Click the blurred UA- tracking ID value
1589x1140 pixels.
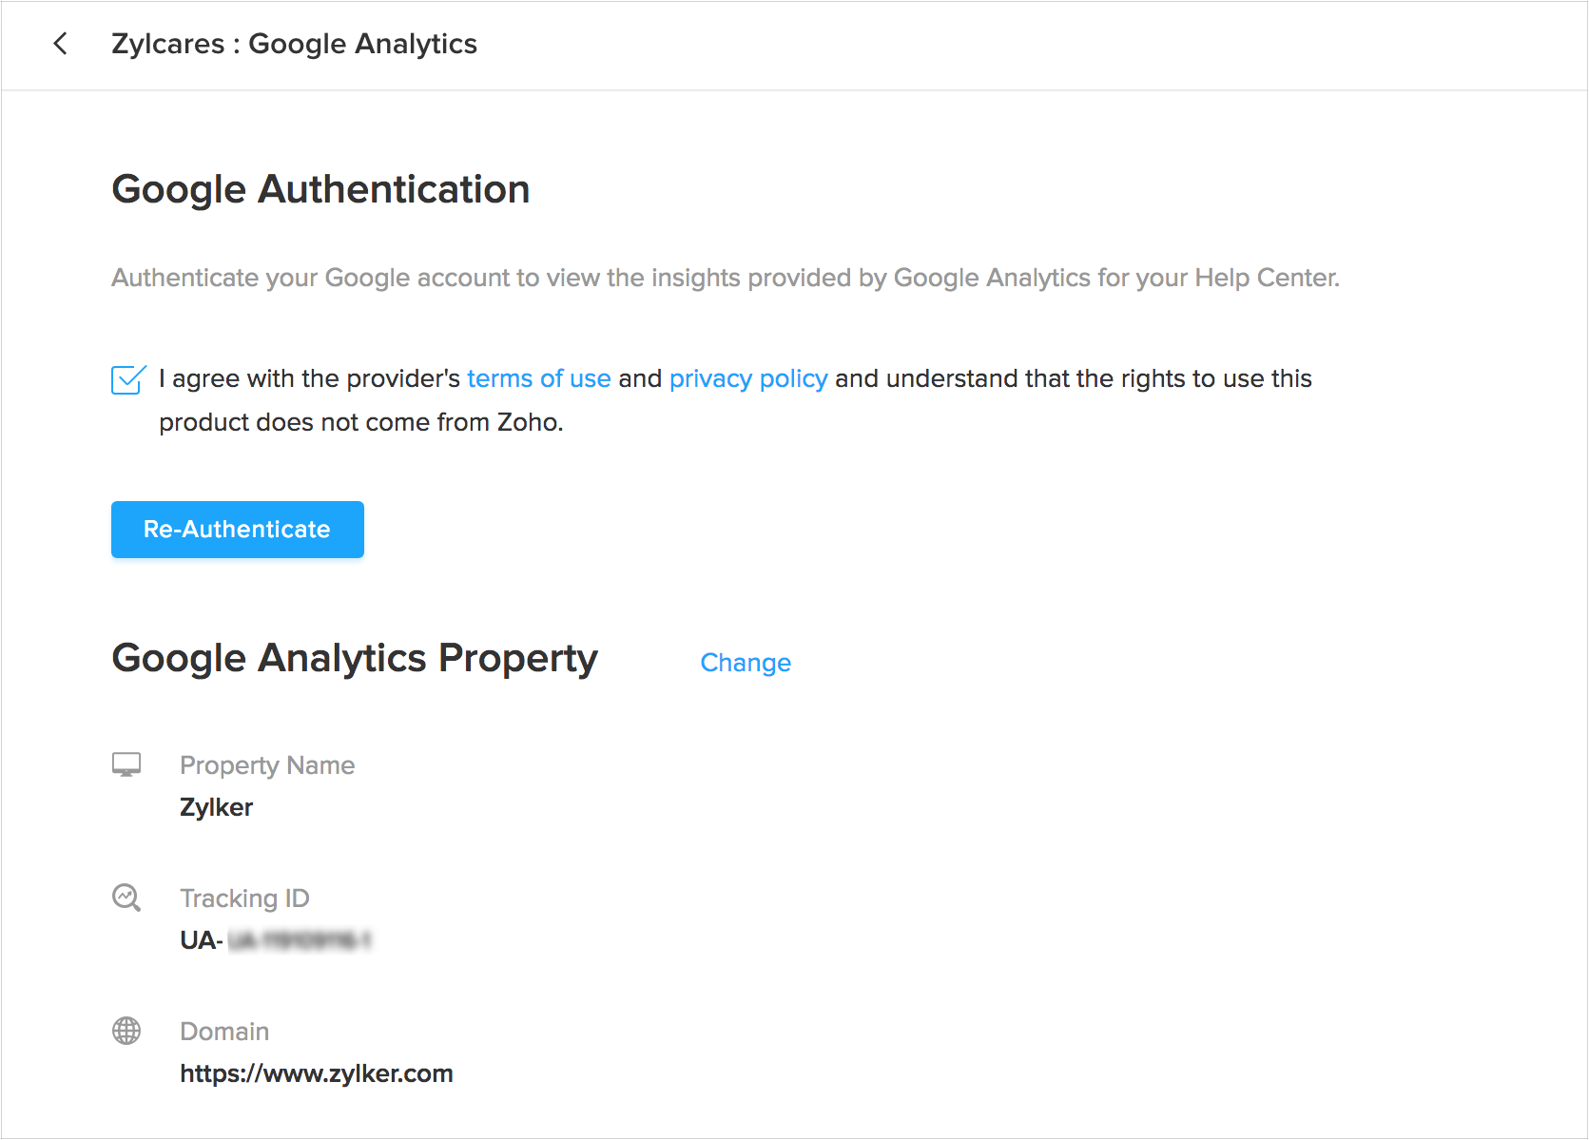(x=276, y=940)
